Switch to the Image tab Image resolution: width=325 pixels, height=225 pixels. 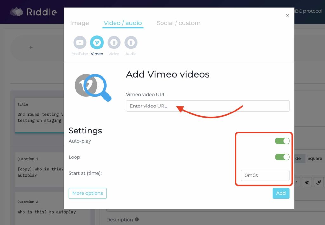[x=80, y=23]
